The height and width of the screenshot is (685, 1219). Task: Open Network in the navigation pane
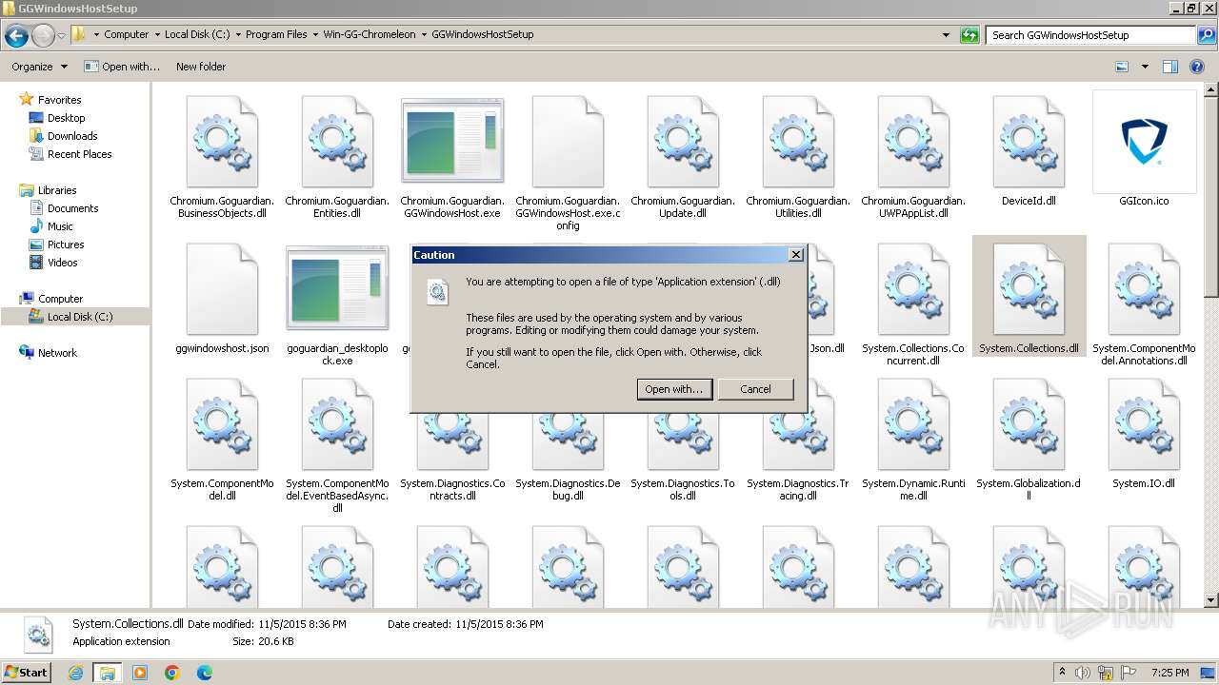57,353
